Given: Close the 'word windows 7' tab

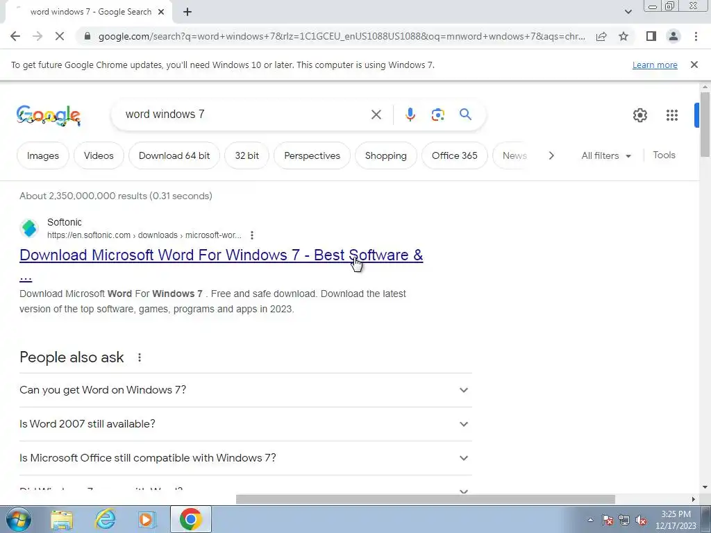Looking at the screenshot, I should click(161, 12).
